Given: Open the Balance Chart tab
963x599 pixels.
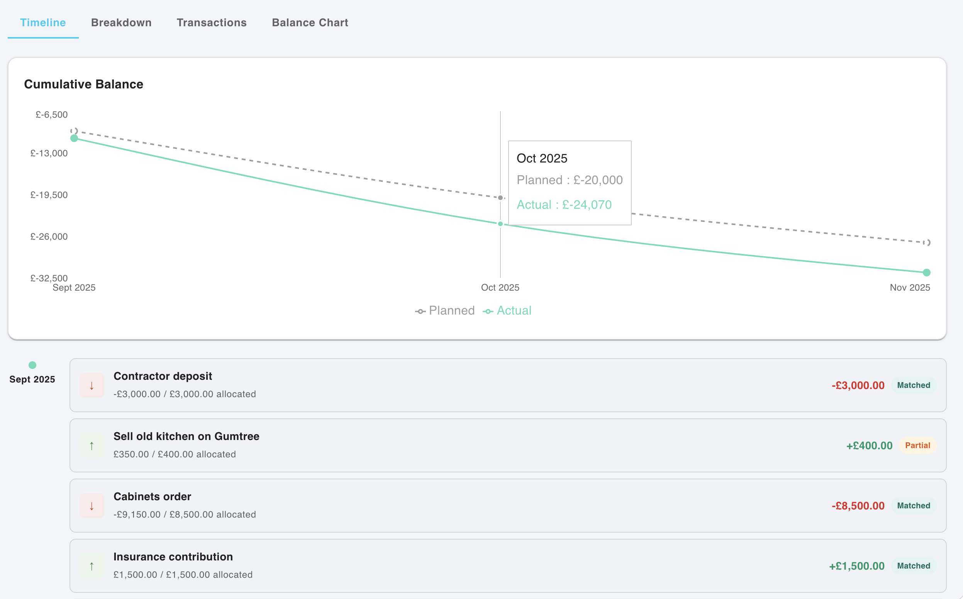Looking at the screenshot, I should pyautogui.click(x=310, y=23).
